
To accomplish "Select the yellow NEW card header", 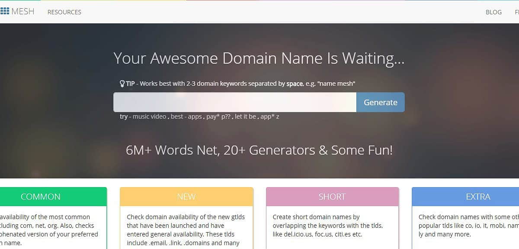I will [x=186, y=197].
